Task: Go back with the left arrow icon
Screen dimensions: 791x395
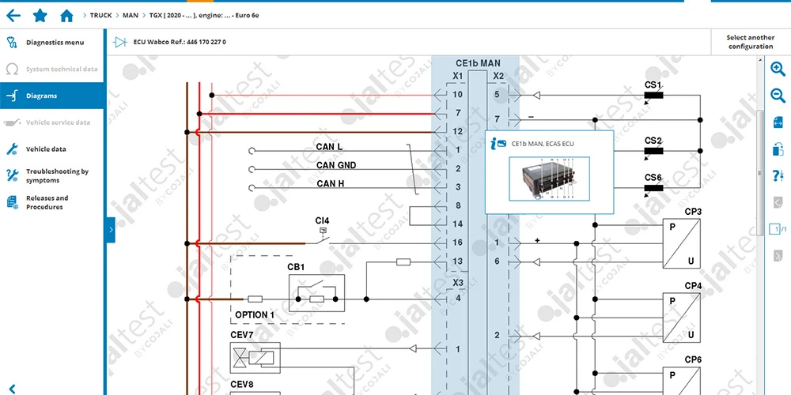Action: (x=13, y=16)
